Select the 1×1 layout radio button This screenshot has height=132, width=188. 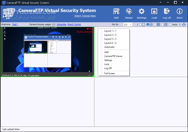point(140,24)
